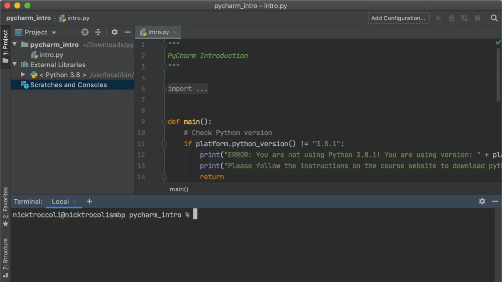Click the Run with Coverage icon

(464, 18)
